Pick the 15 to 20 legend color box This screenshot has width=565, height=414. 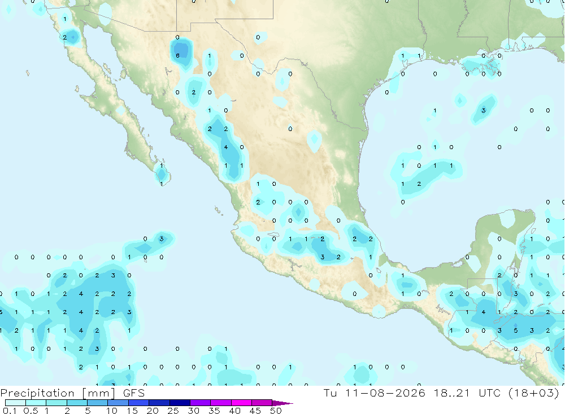tap(139, 403)
